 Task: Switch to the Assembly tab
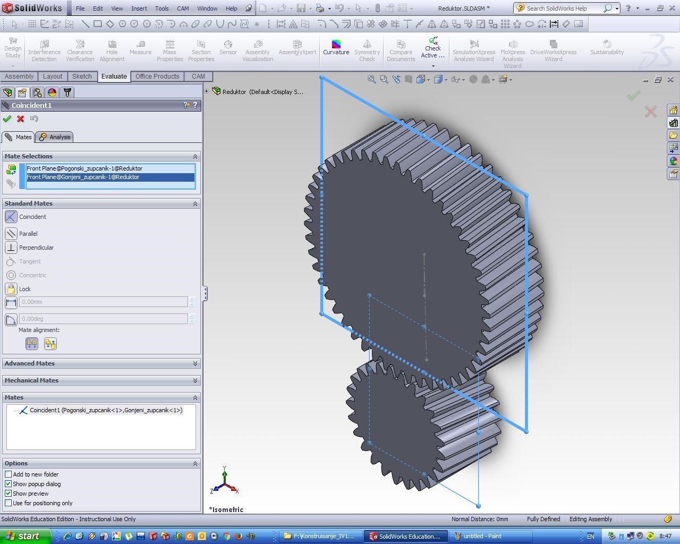point(19,76)
